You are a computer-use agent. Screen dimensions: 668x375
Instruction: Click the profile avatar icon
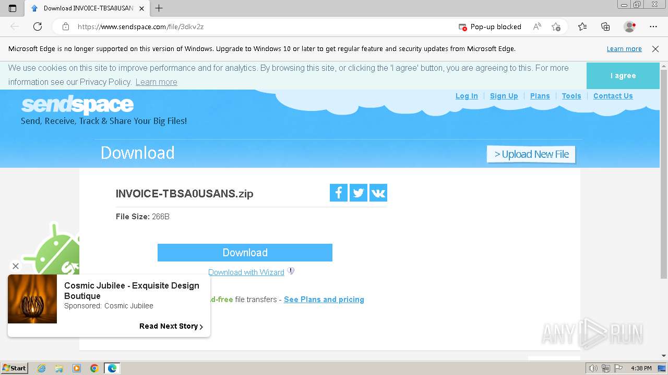click(x=629, y=27)
